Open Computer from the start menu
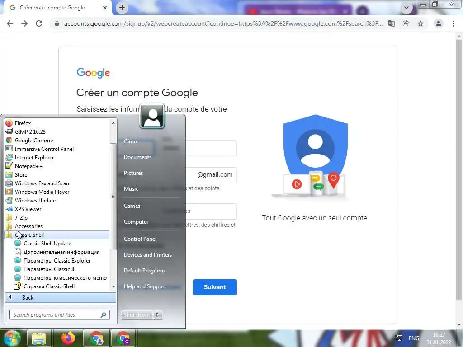 coord(136,221)
